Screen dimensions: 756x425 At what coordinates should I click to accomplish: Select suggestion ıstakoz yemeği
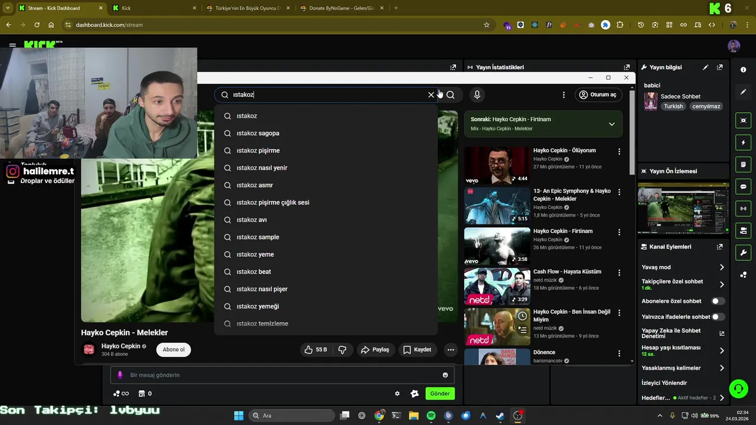click(x=326, y=306)
